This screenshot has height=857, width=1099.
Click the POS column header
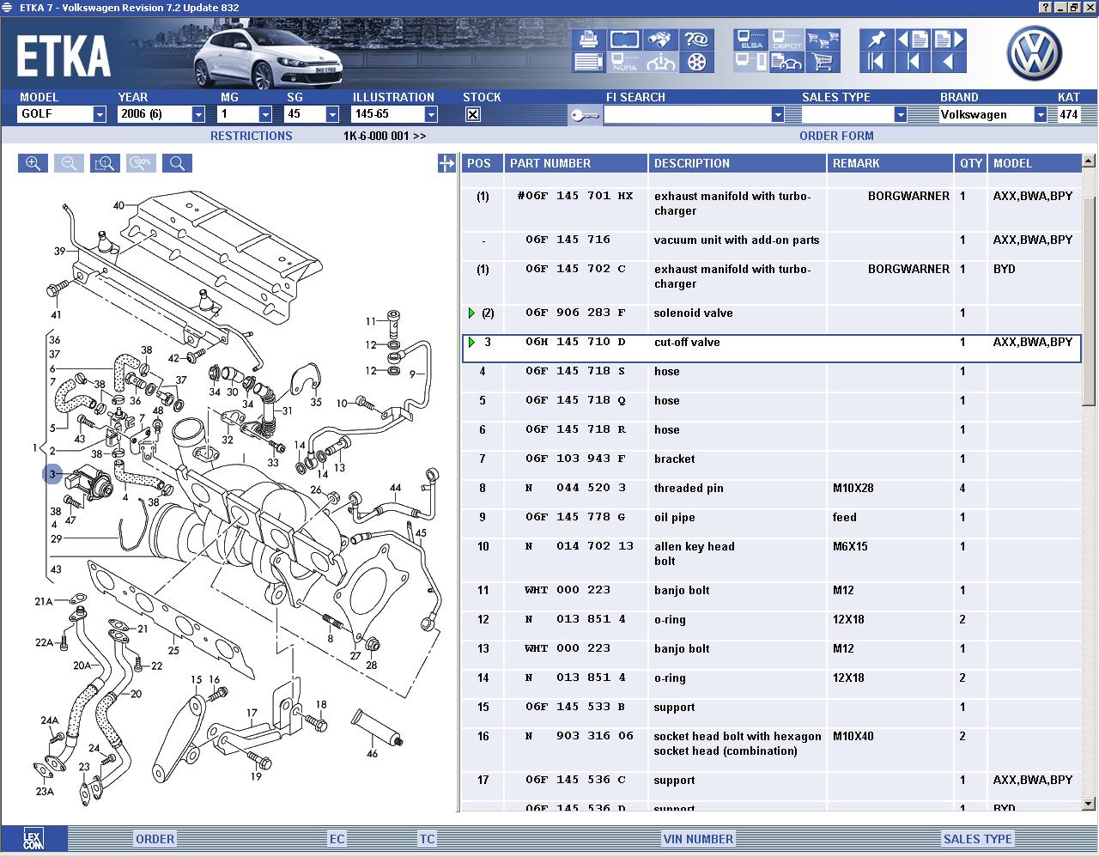pyautogui.click(x=482, y=163)
